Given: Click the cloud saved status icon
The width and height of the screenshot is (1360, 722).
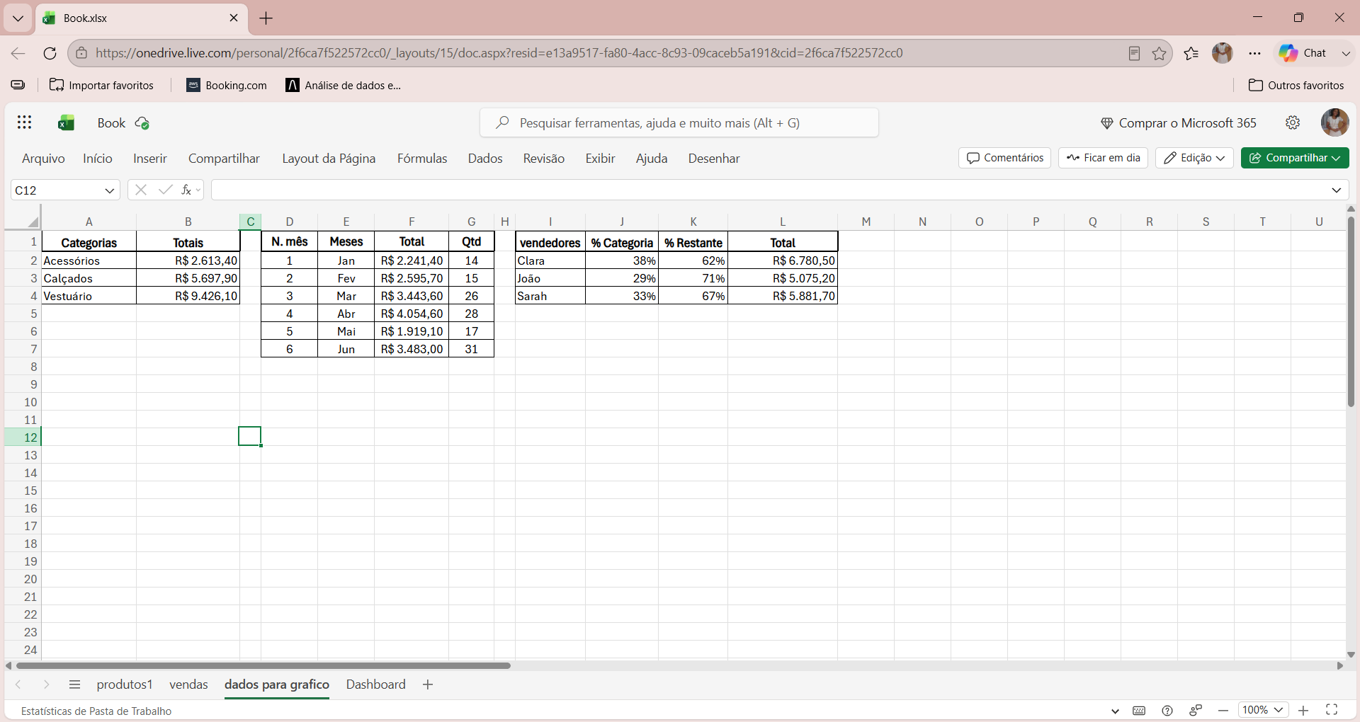Looking at the screenshot, I should pos(142,123).
